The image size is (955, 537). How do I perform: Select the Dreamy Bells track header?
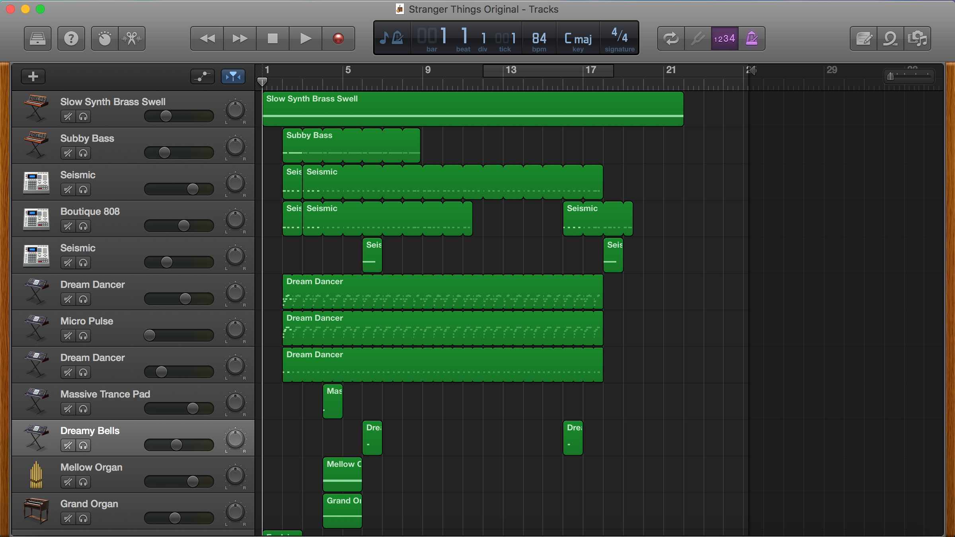133,438
